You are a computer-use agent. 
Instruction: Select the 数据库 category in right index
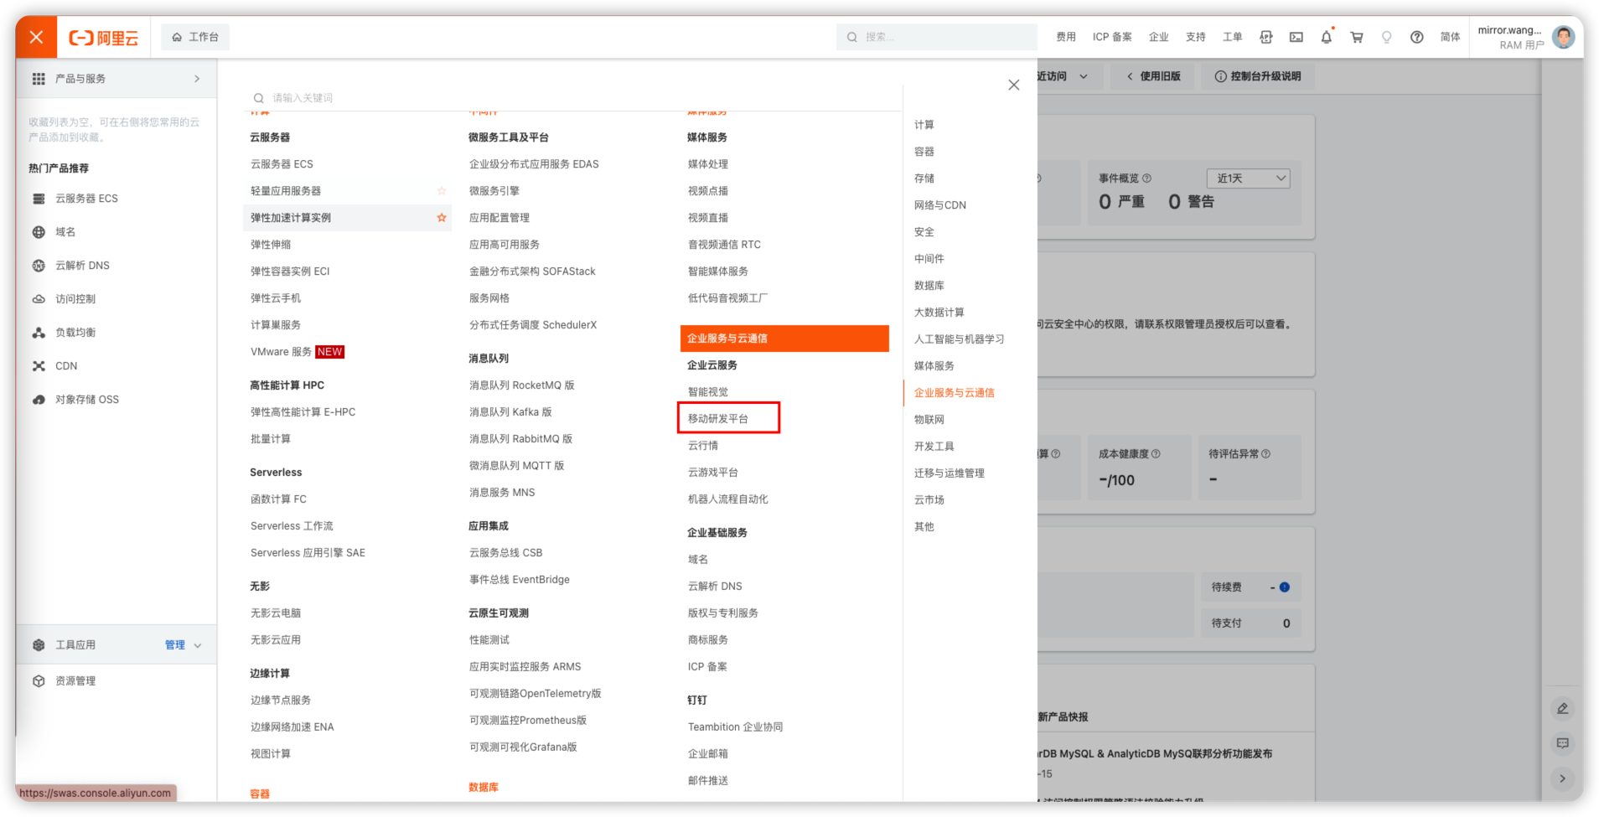pyautogui.click(x=929, y=286)
